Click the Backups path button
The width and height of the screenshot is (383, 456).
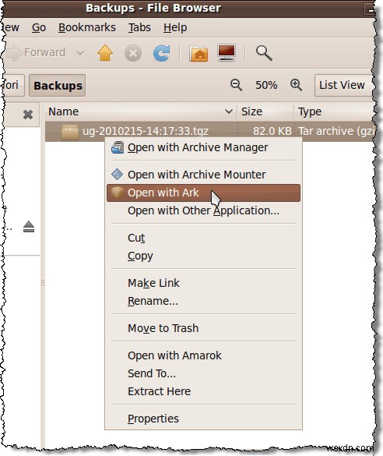tap(57, 86)
